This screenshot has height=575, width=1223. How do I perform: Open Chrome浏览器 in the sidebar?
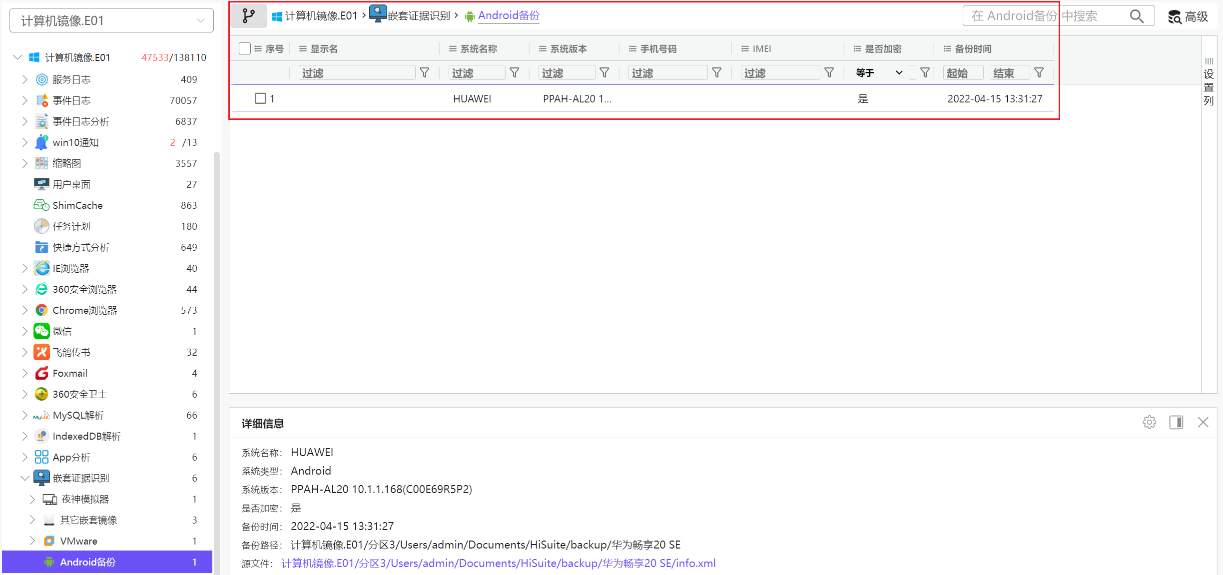[x=84, y=310]
